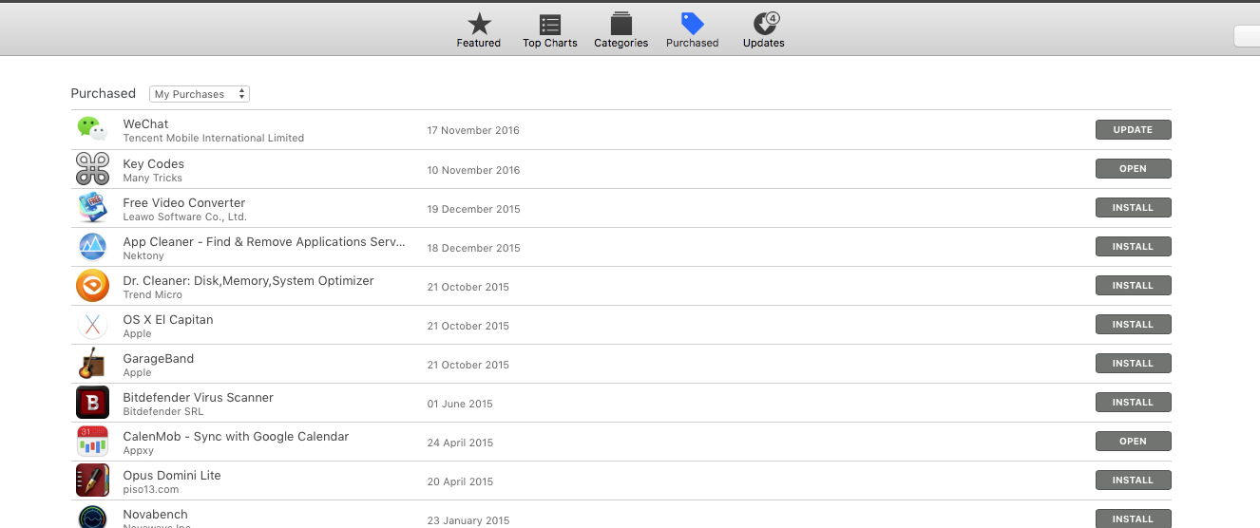Open the Categories tab
The height and width of the screenshot is (528, 1260).
pos(621,30)
